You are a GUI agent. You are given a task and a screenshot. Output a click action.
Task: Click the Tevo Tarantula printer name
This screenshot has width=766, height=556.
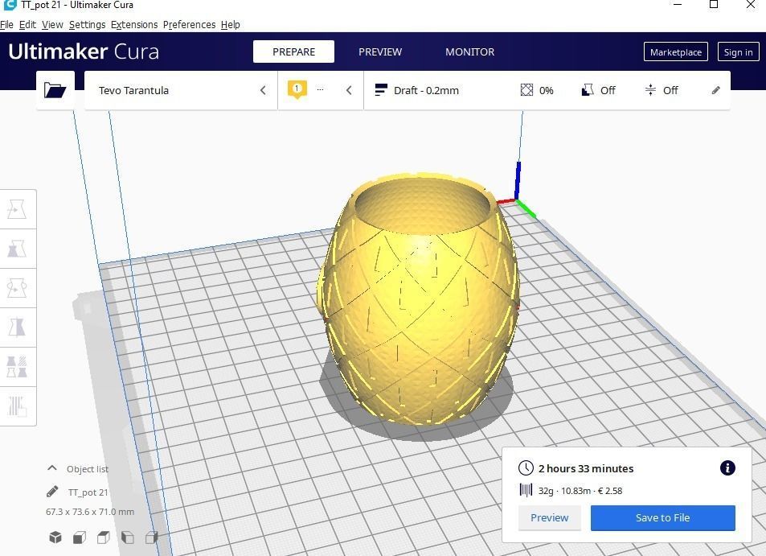tap(133, 90)
